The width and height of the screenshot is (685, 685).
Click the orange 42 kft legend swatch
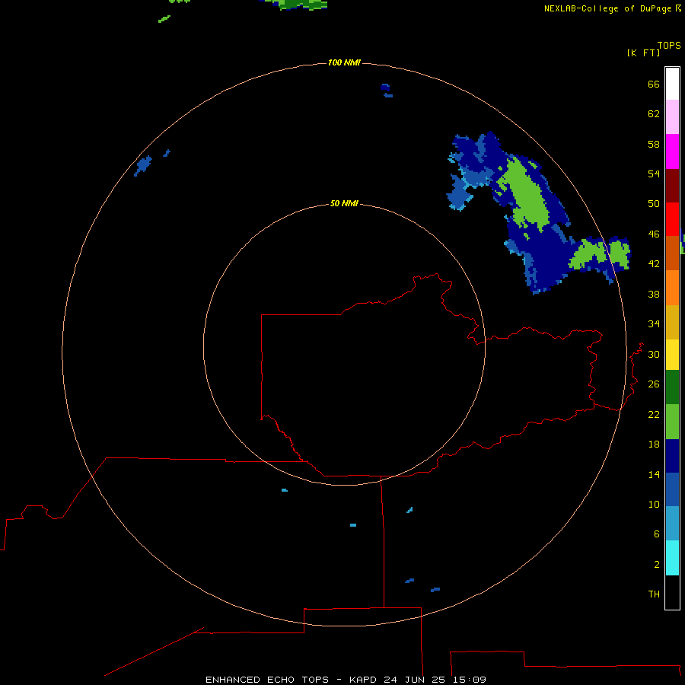tap(672, 288)
